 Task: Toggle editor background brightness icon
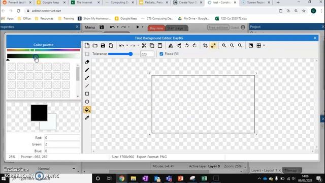(x=251, y=45)
